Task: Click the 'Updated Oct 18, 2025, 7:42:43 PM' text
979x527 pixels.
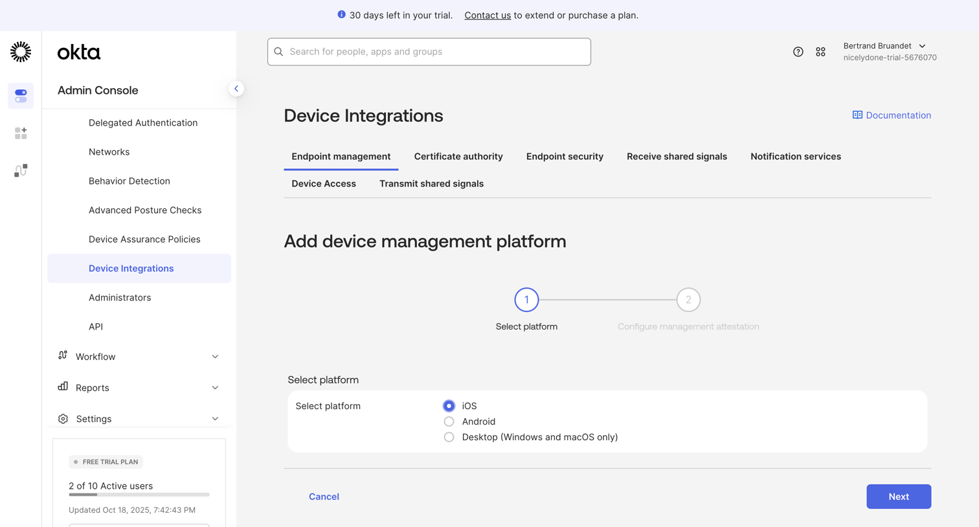Action: click(x=132, y=510)
